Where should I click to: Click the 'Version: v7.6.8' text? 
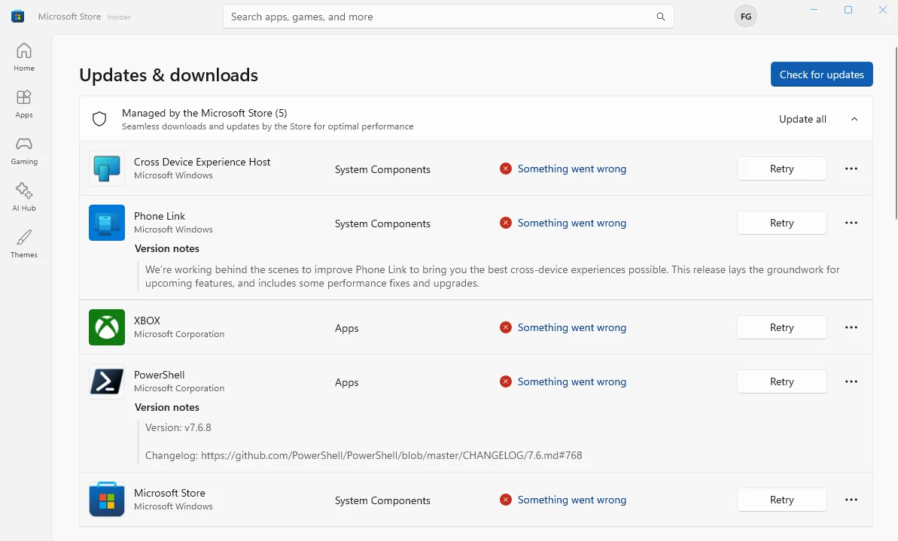178,427
